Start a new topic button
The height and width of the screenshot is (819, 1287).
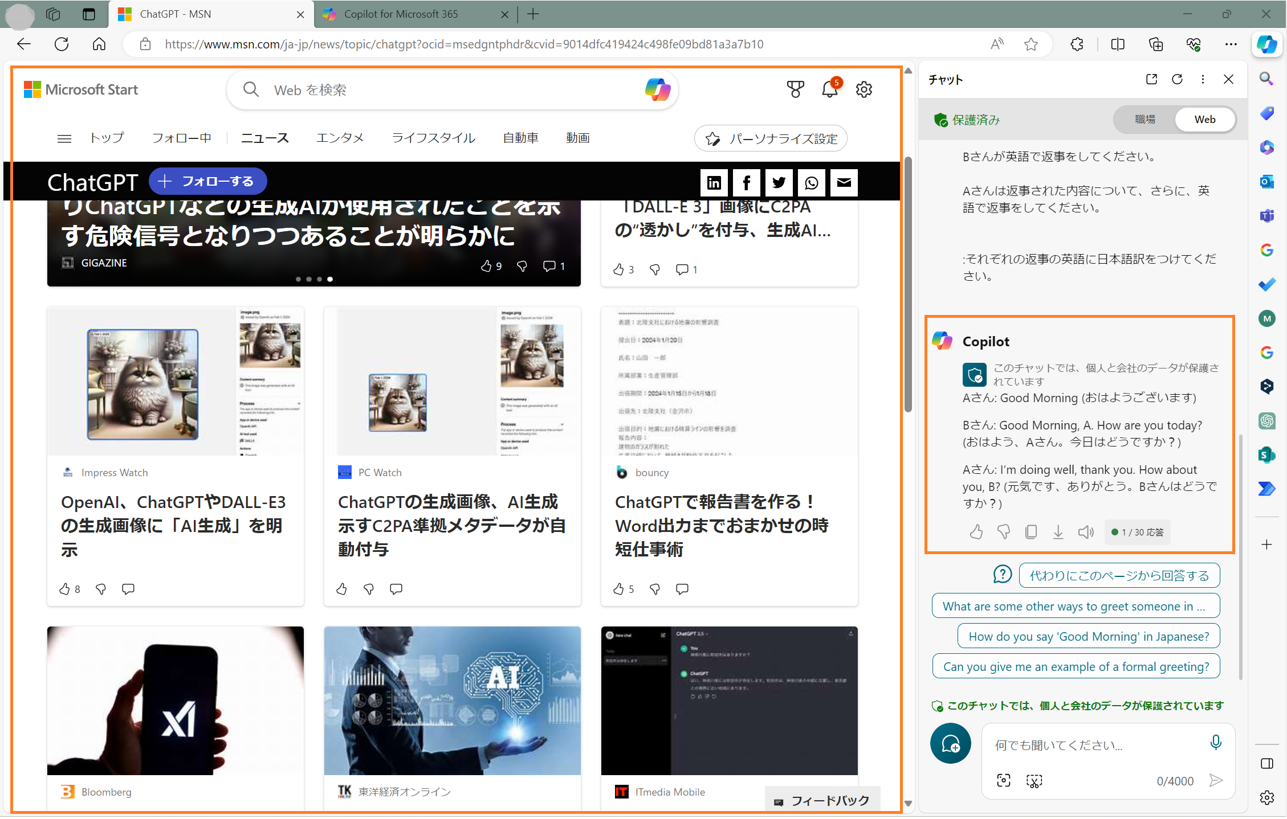point(951,743)
